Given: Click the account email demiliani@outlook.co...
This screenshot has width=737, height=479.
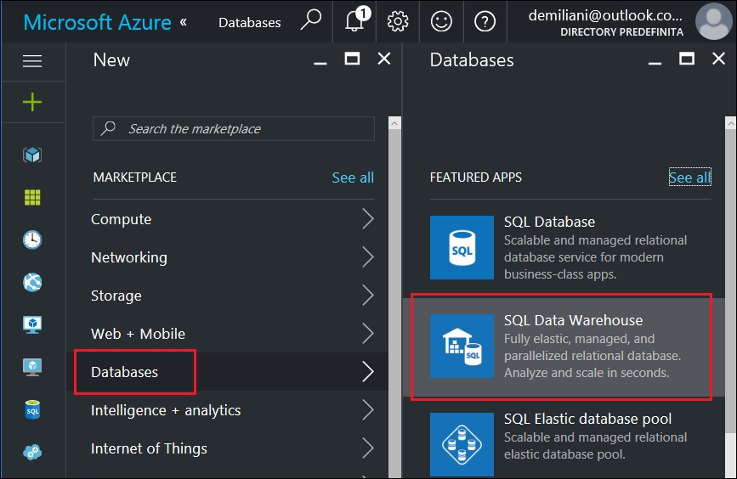Looking at the screenshot, I should pyautogui.click(x=605, y=15).
